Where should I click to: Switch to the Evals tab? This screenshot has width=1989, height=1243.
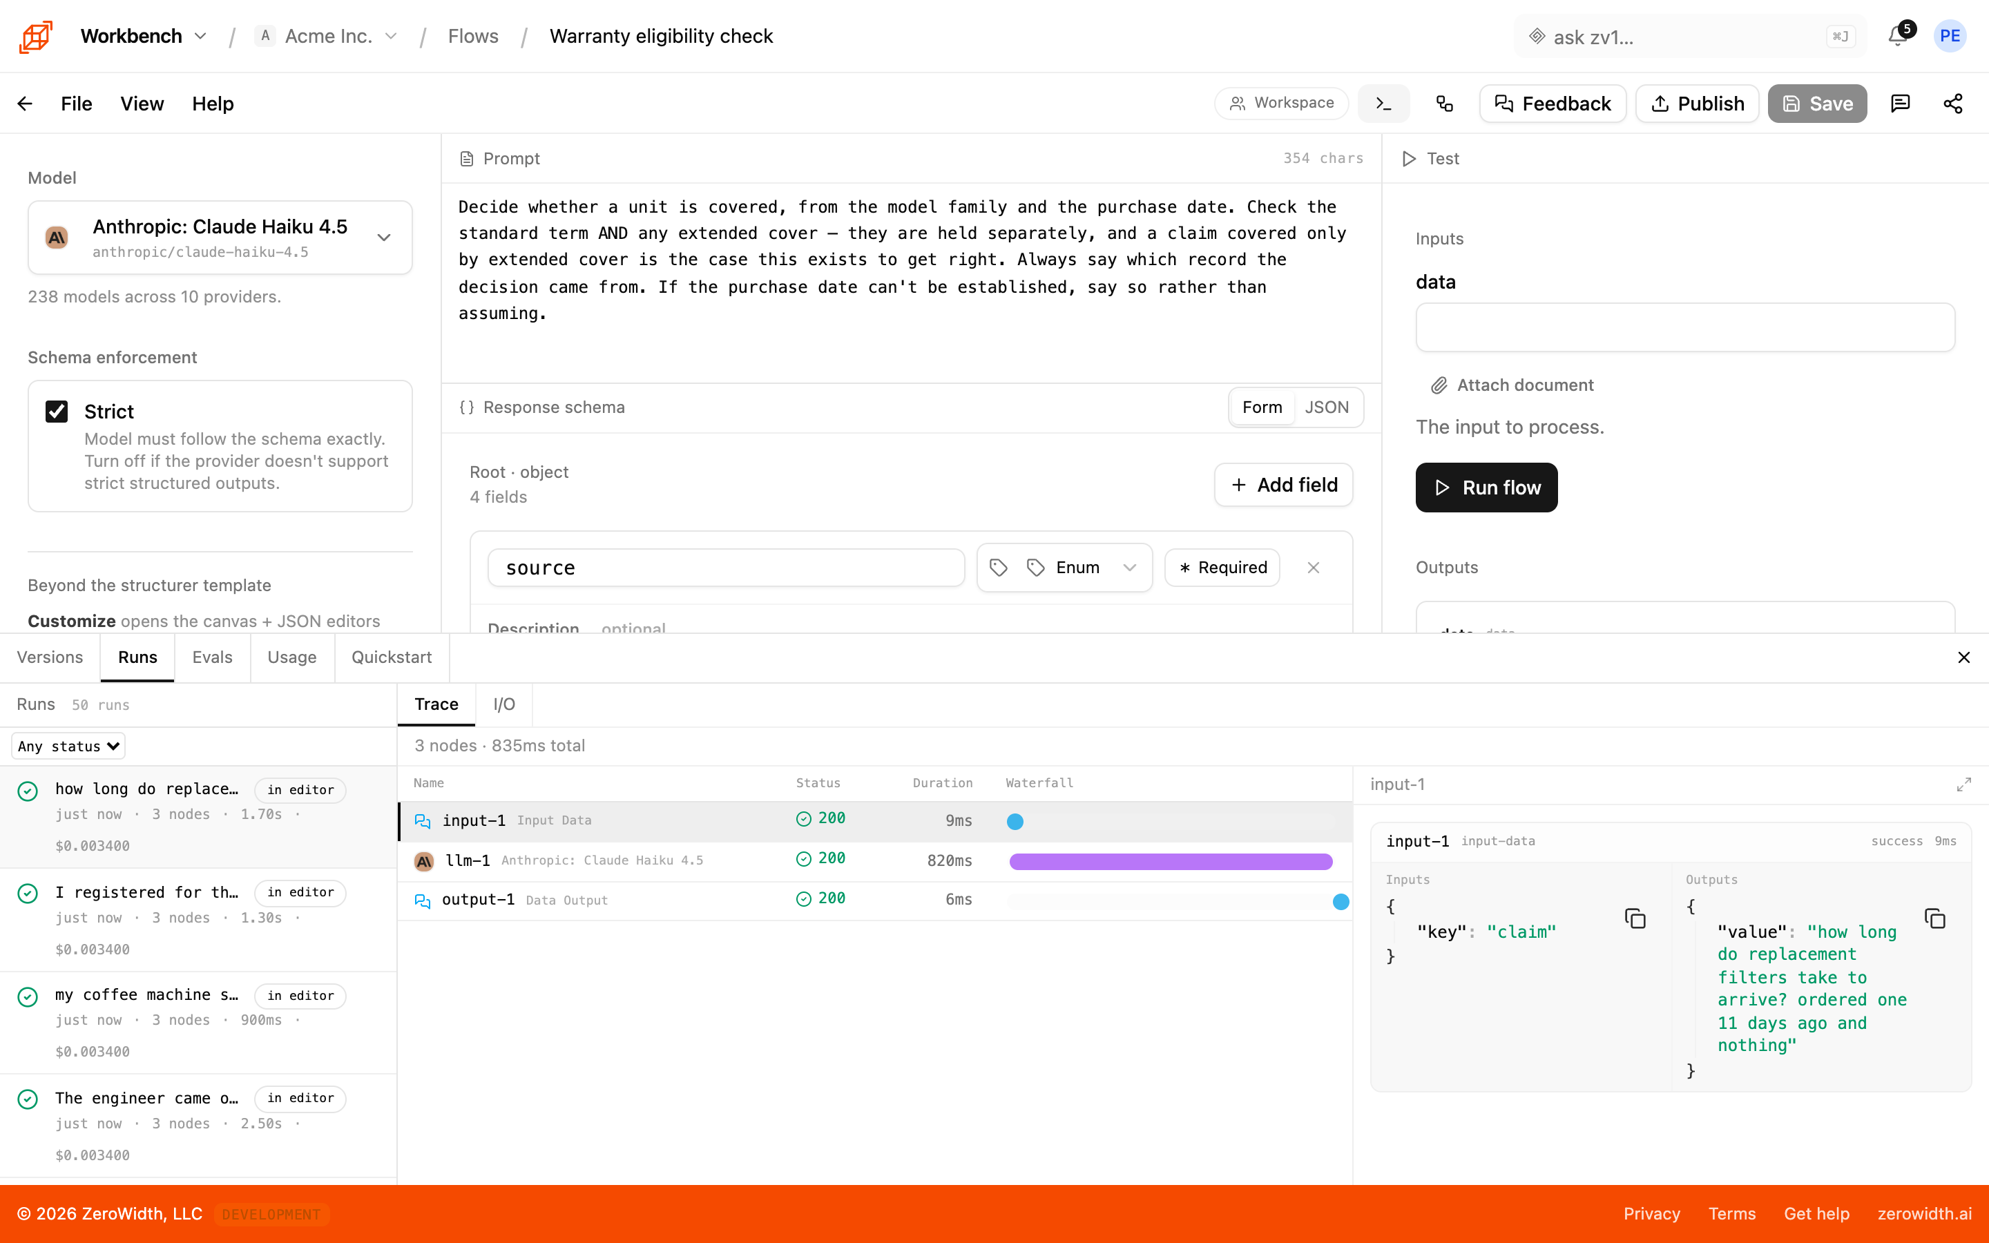point(212,657)
